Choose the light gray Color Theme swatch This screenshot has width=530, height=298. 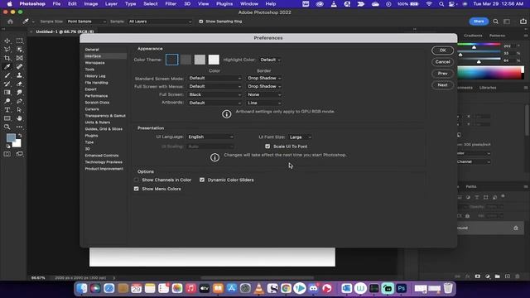tap(200, 60)
